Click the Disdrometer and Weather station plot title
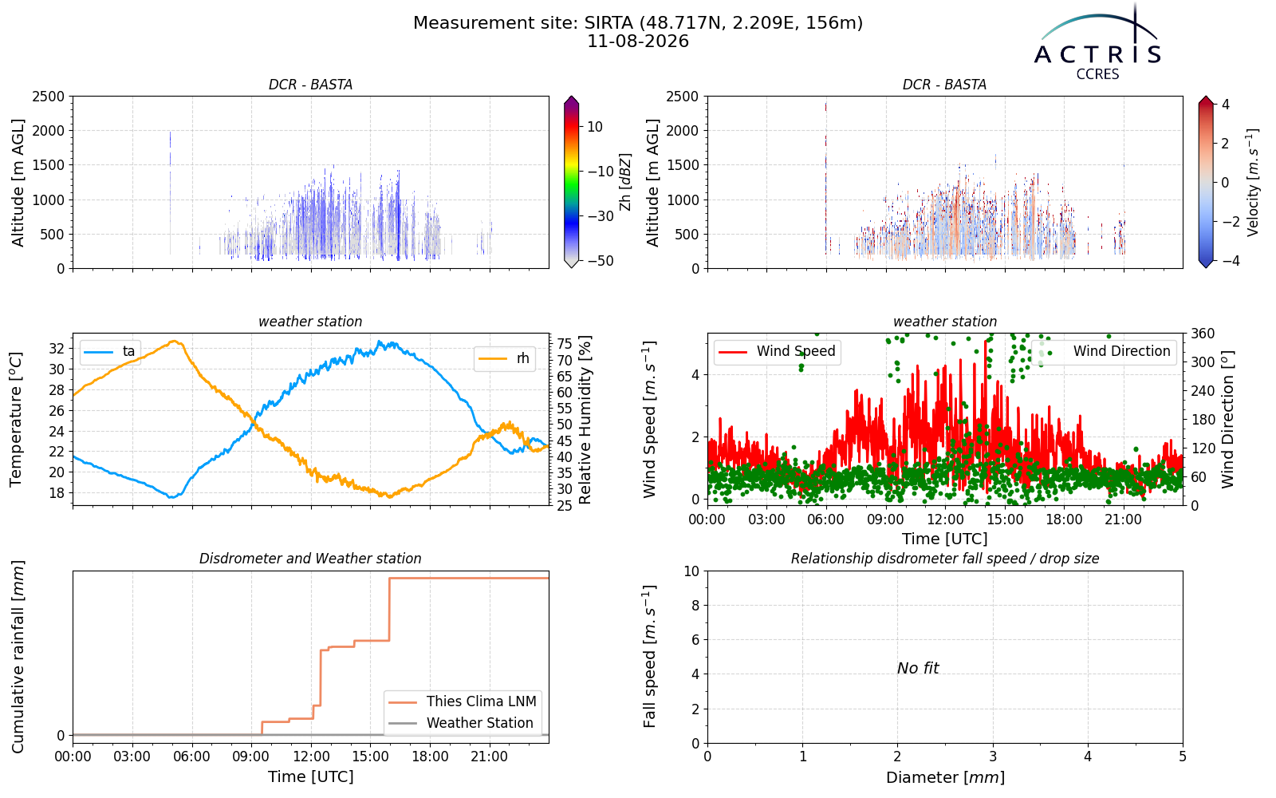The width and height of the screenshot is (1276, 798). coord(310,559)
